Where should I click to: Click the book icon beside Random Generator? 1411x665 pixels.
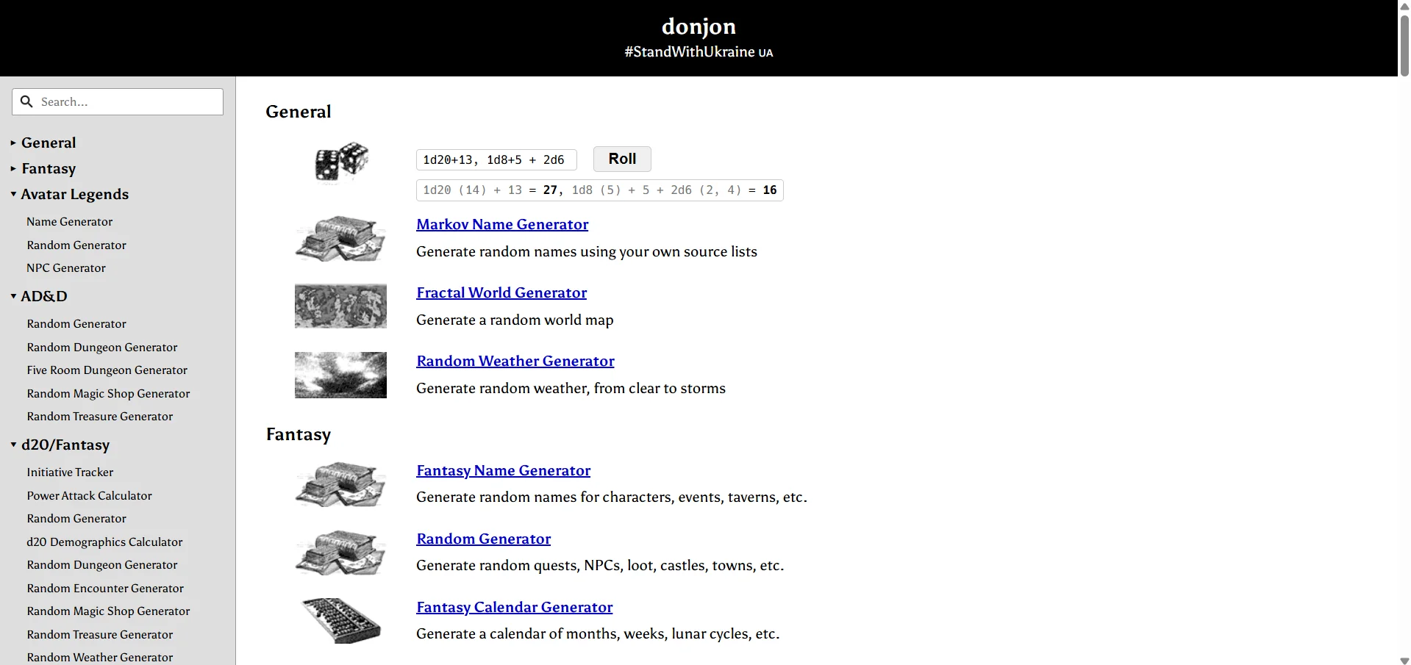(340, 553)
